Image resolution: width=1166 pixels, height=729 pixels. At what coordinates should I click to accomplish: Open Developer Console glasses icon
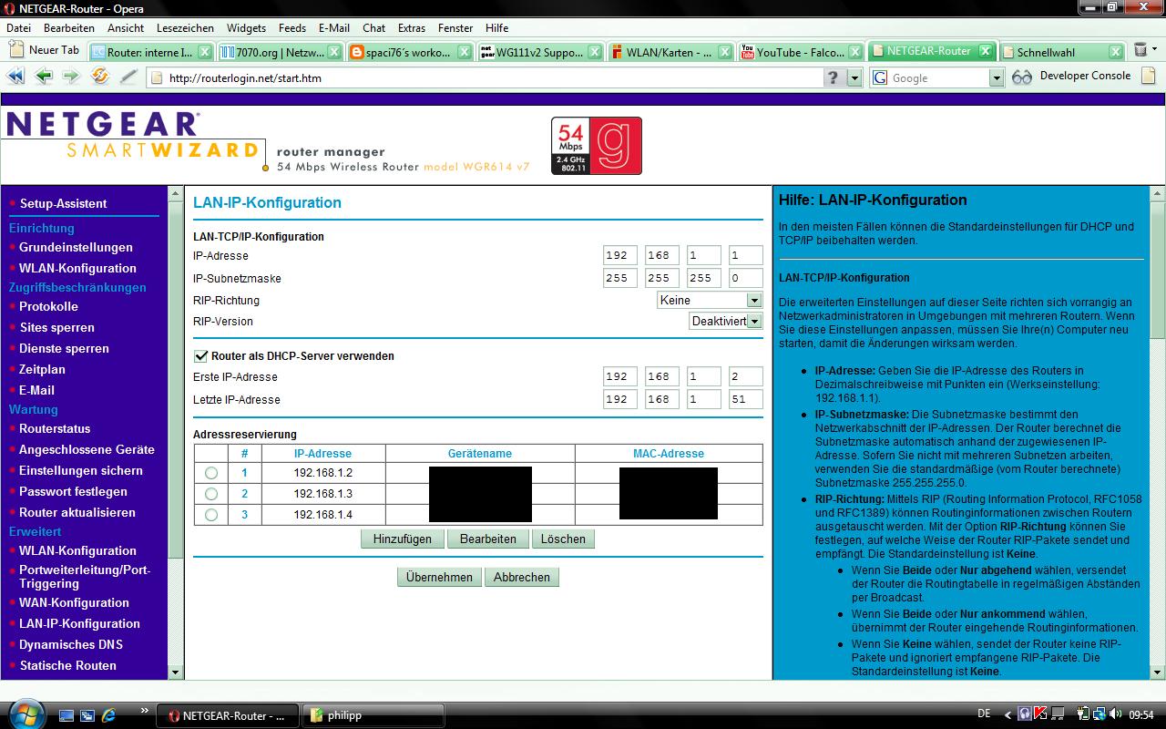(x=1022, y=77)
